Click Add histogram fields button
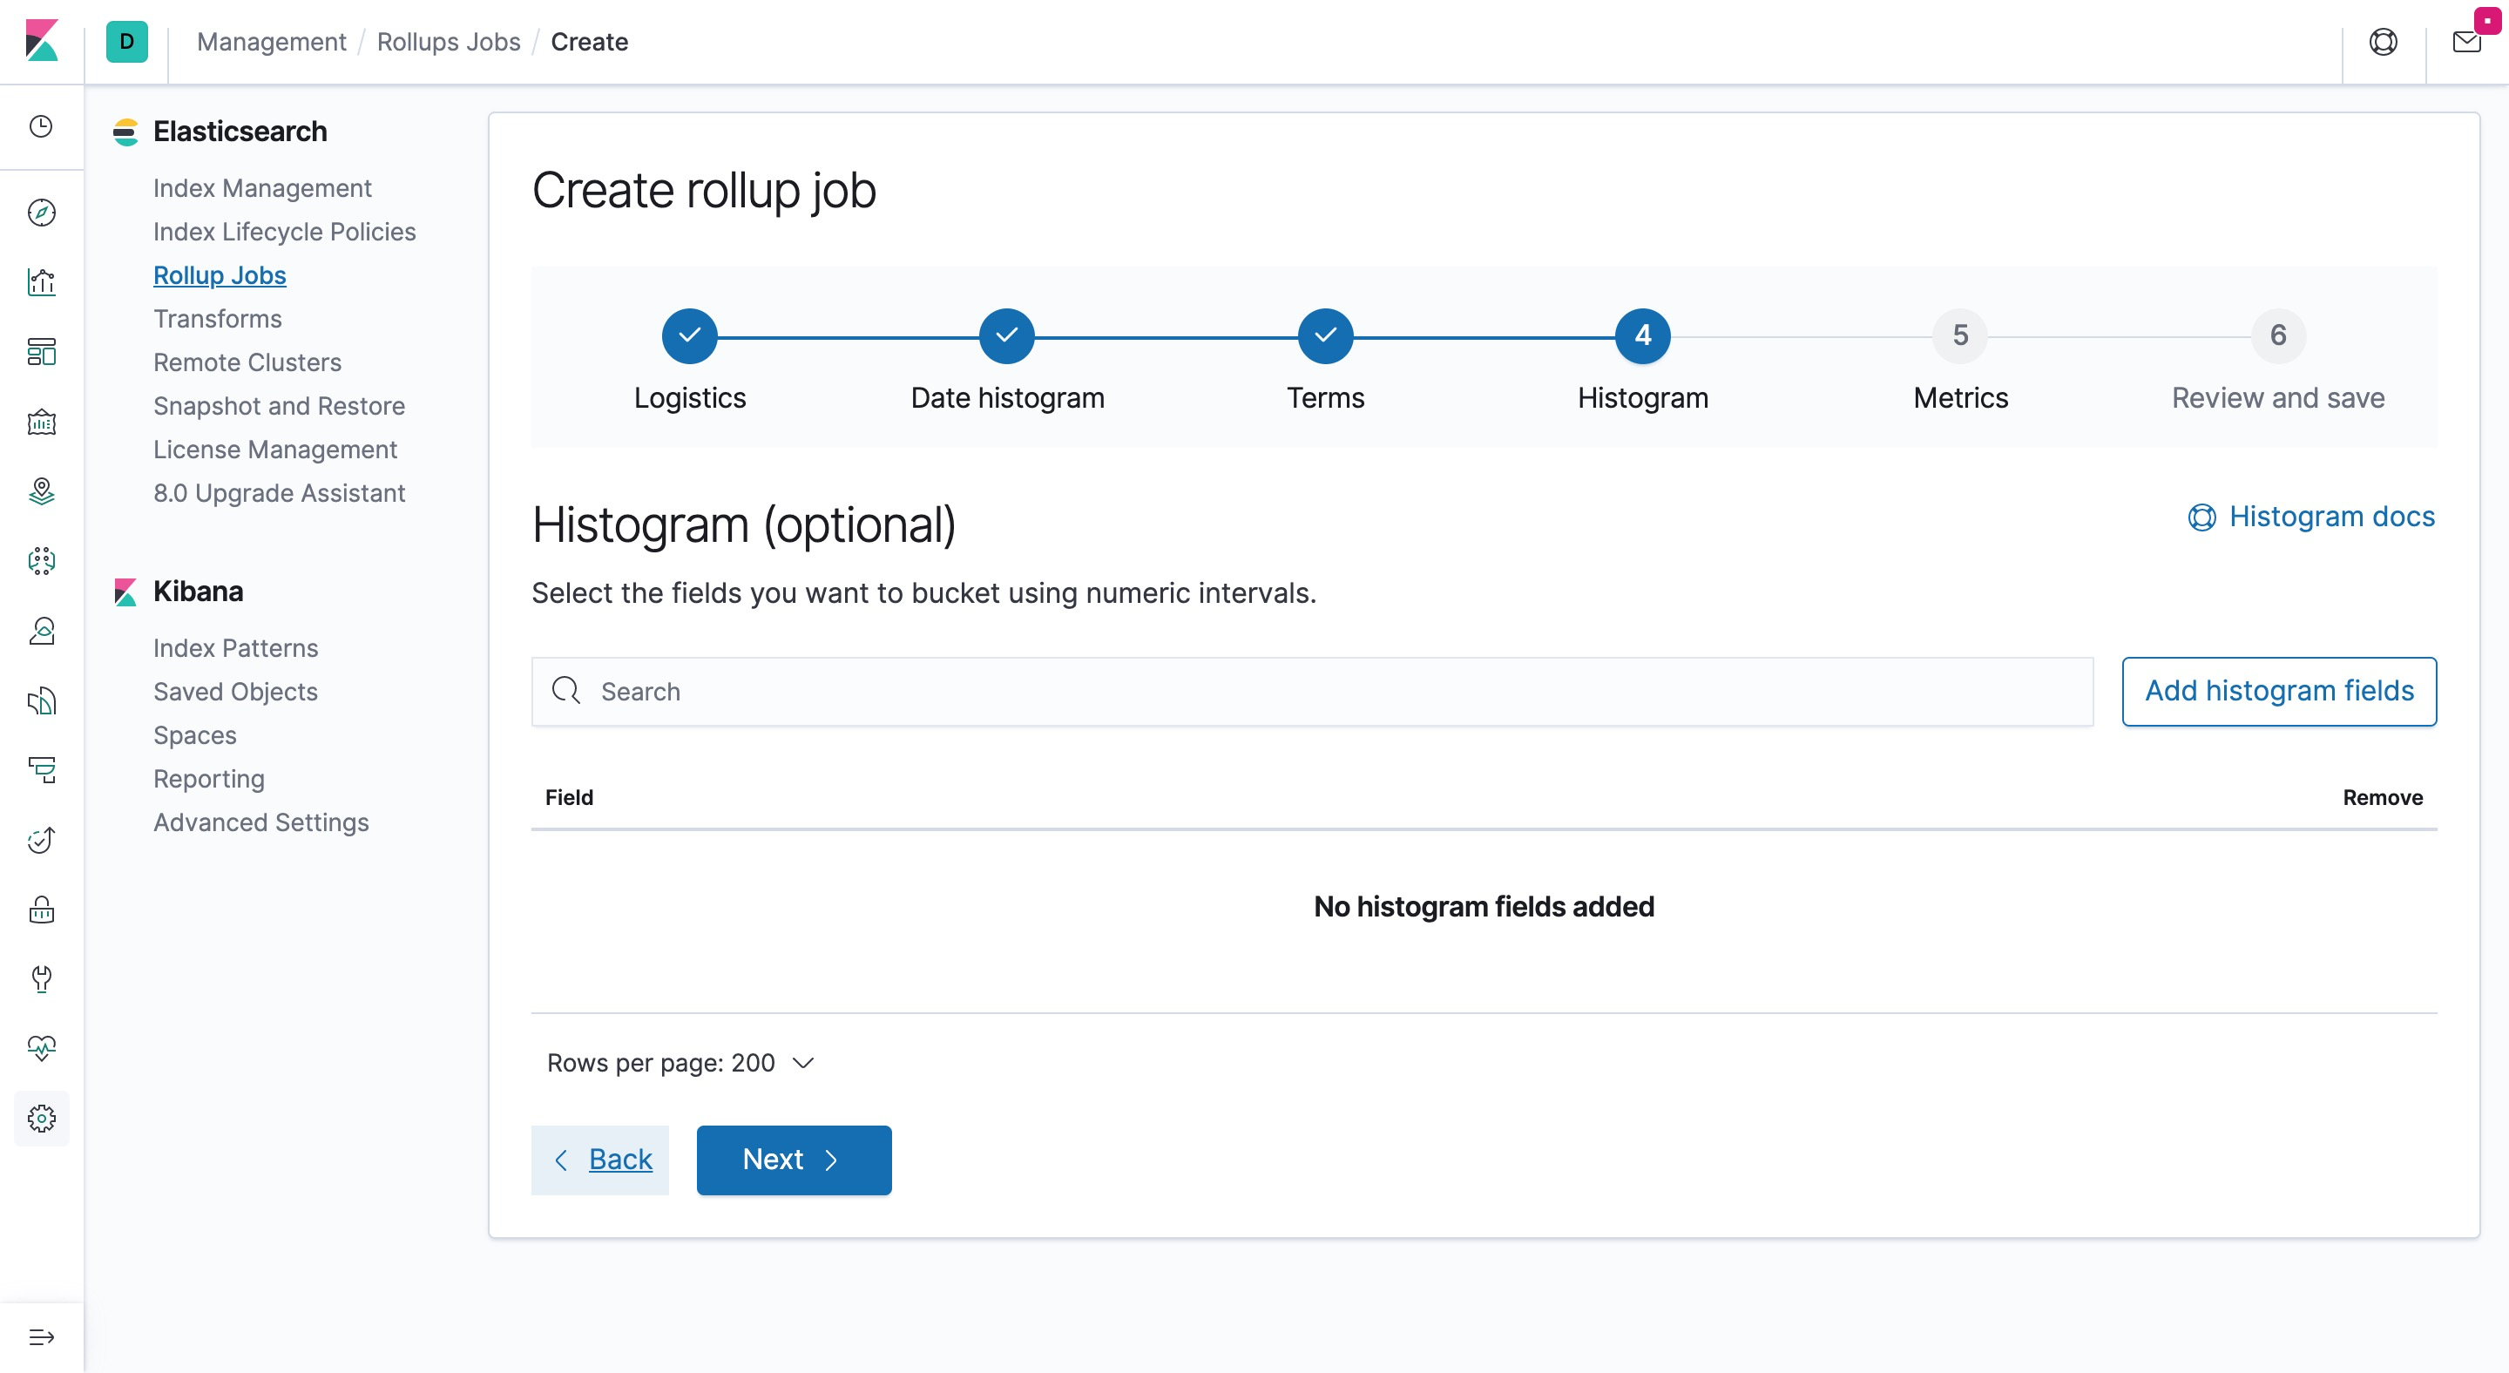 click(x=2278, y=692)
